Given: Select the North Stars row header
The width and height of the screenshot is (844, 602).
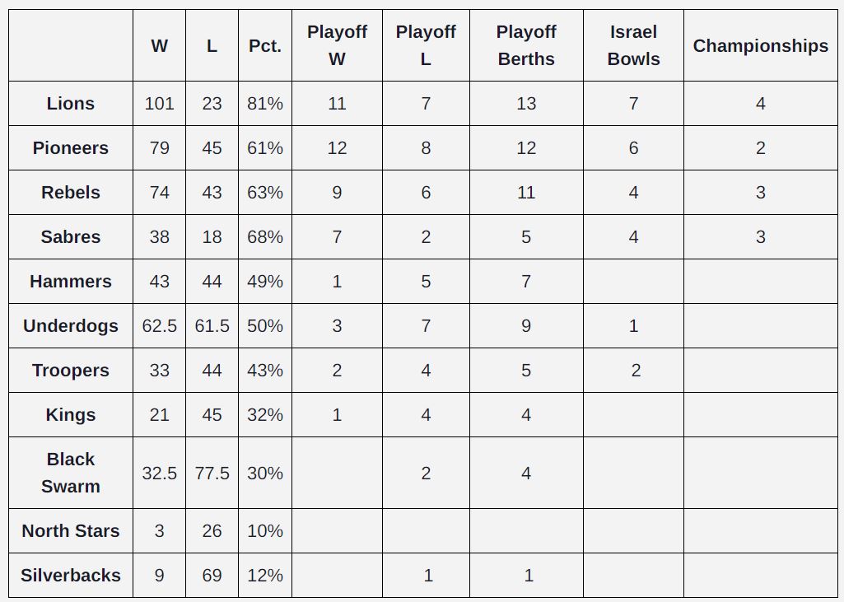Looking at the screenshot, I should click(x=71, y=531).
